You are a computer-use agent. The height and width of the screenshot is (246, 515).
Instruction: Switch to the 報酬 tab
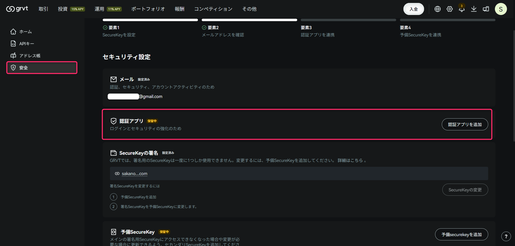(179, 9)
